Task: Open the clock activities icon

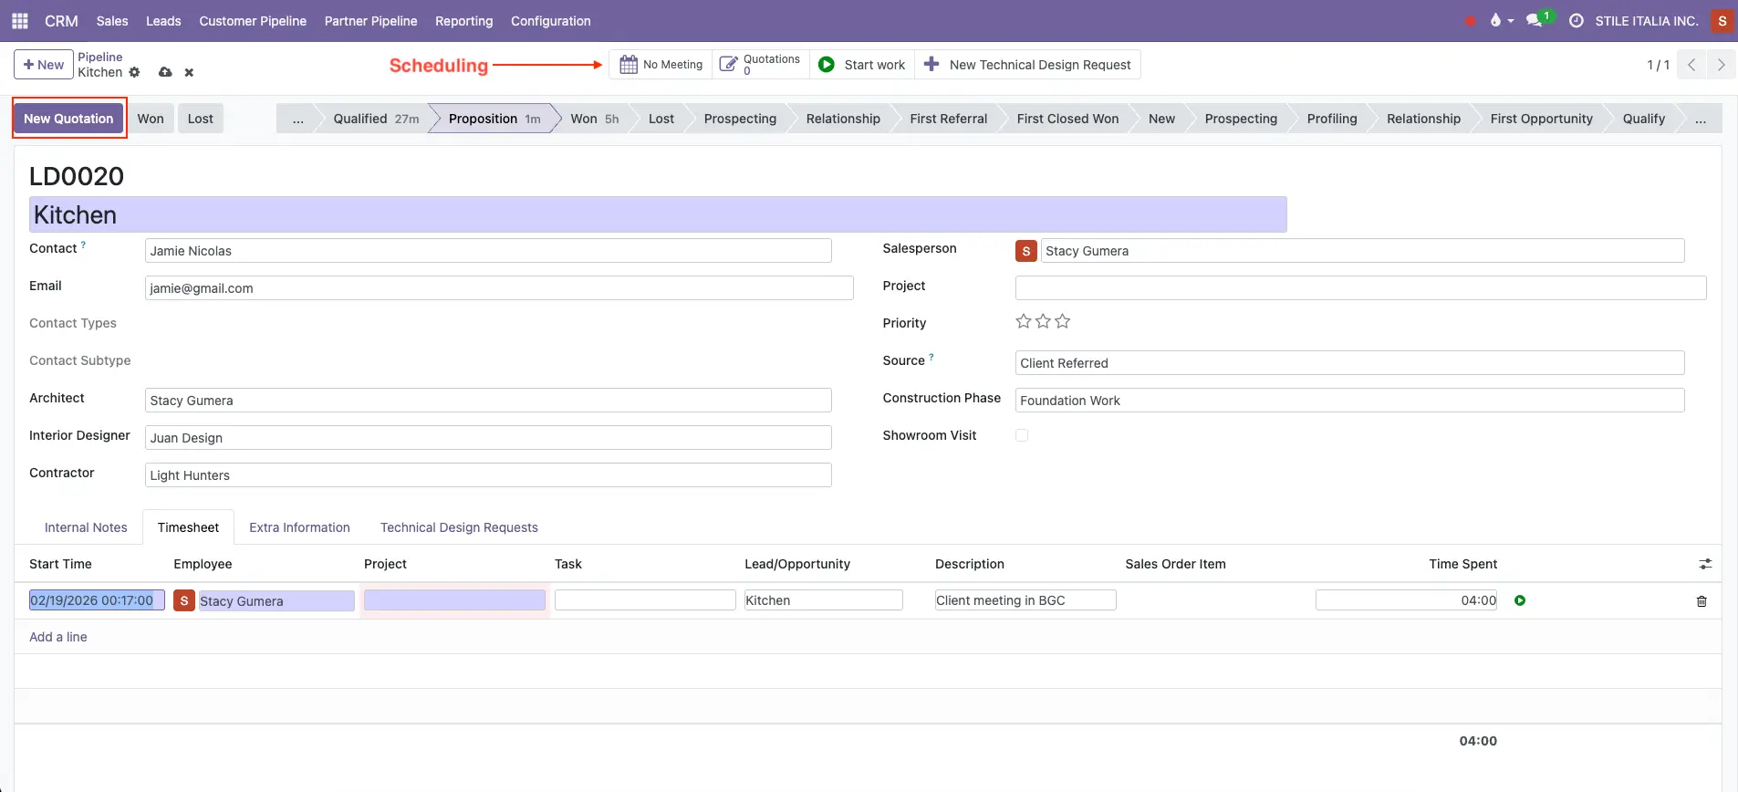Action: click(x=1576, y=20)
